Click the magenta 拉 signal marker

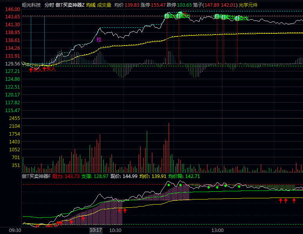click(x=99, y=39)
